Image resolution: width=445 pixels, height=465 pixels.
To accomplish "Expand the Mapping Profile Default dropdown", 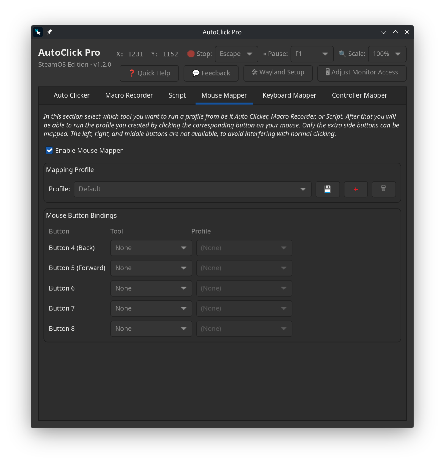I will [x=193, y=189].
